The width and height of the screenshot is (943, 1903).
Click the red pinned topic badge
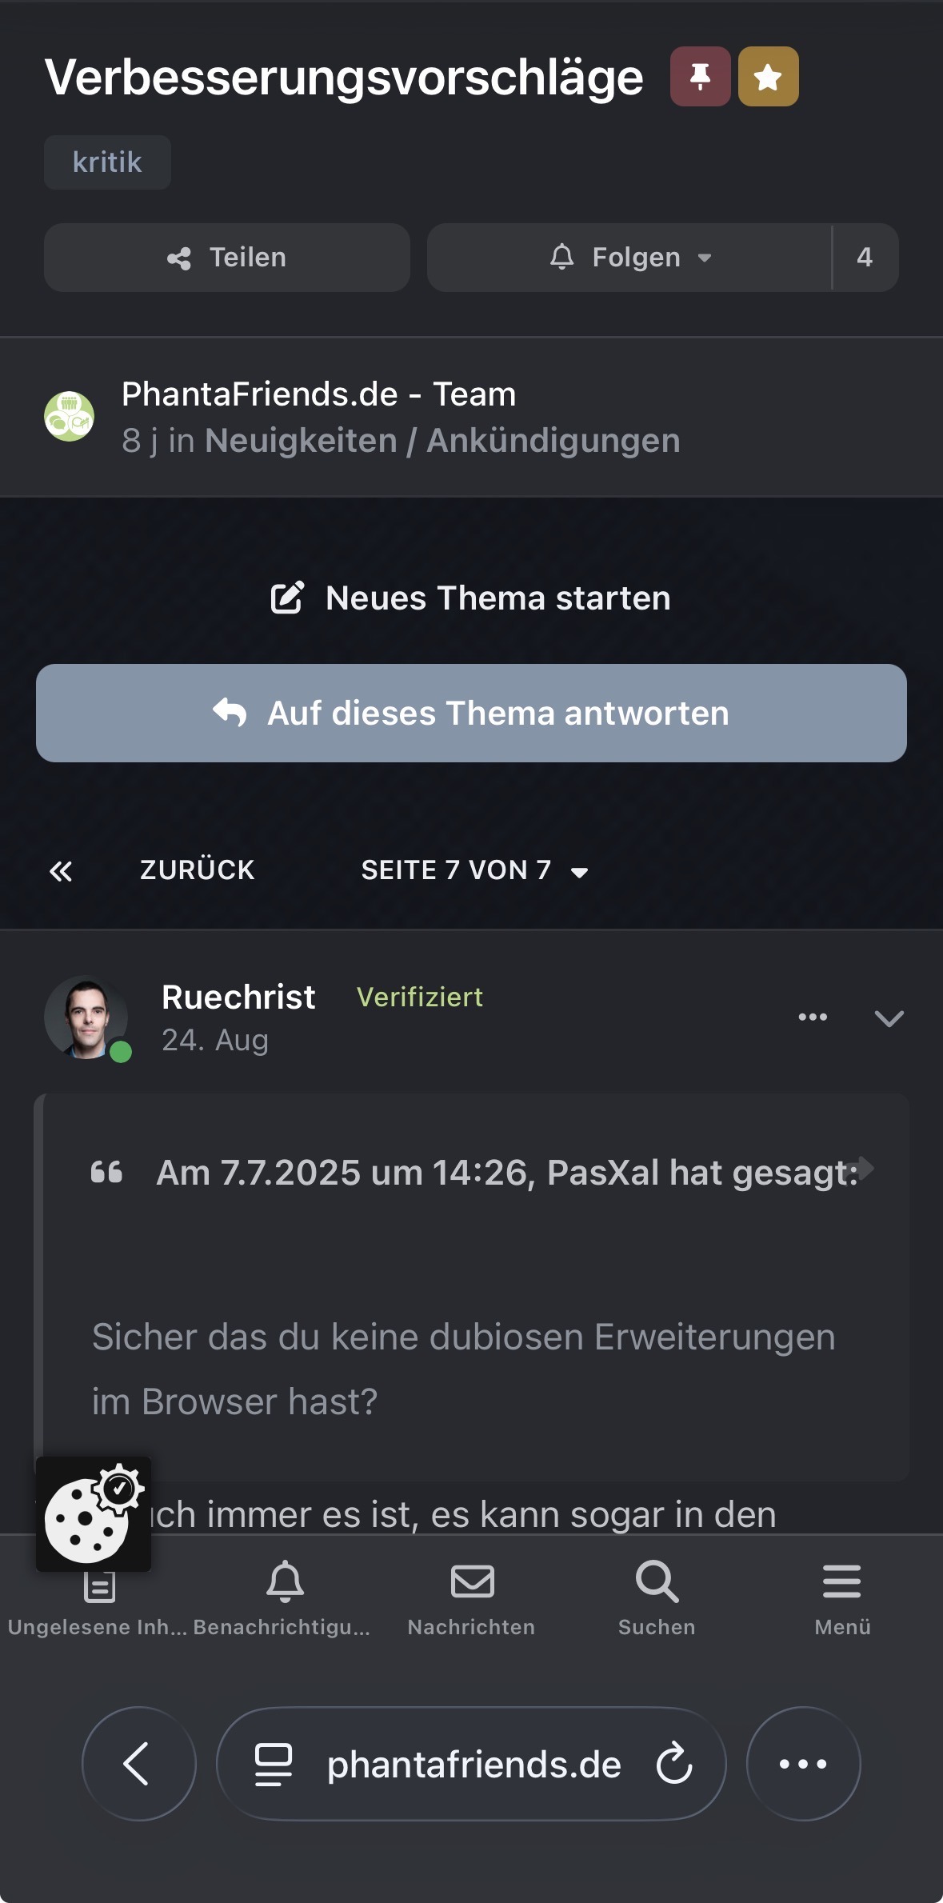700,77
